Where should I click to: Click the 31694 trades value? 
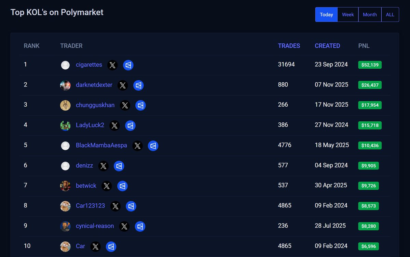pos(286,64)
